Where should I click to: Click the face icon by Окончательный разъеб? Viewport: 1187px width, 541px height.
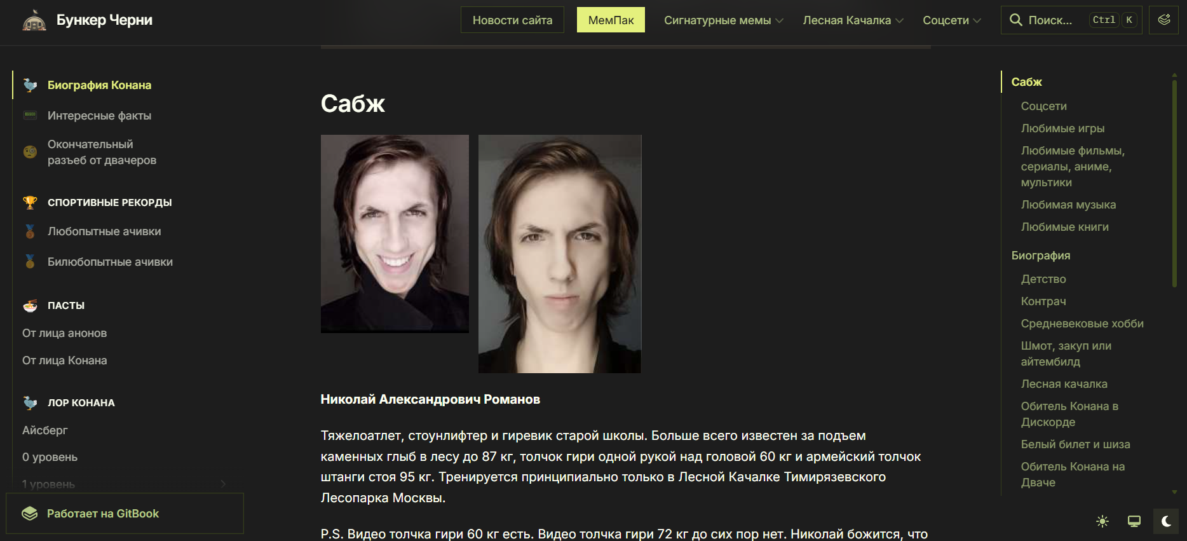(x=30, y=152)
